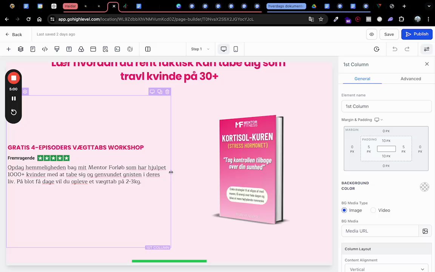The height and width of the screenshot is (272, 435).
Task: Go Back from the page builder
Action: [14, 34]
